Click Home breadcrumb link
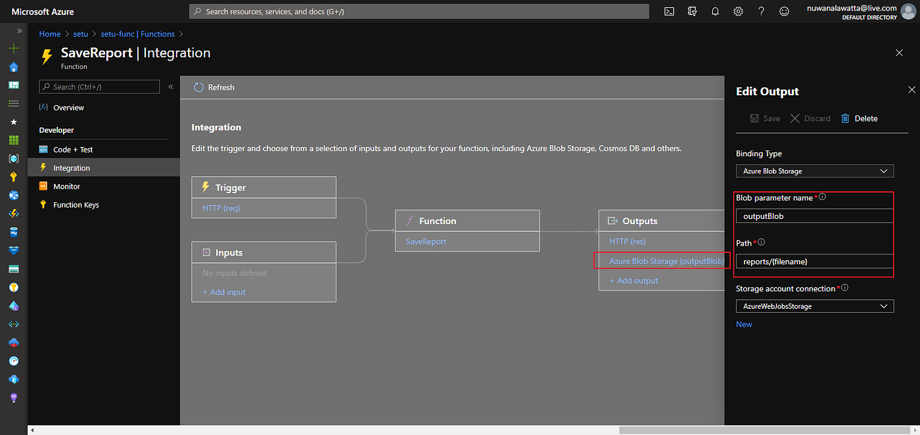 click(x=50, y=34)
